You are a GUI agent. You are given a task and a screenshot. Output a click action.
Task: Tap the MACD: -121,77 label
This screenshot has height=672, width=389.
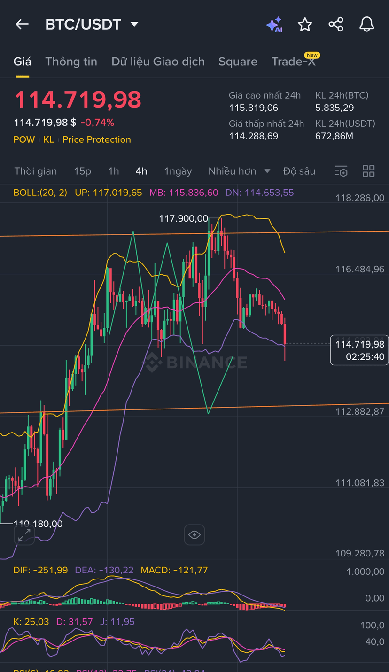[174, 570]
